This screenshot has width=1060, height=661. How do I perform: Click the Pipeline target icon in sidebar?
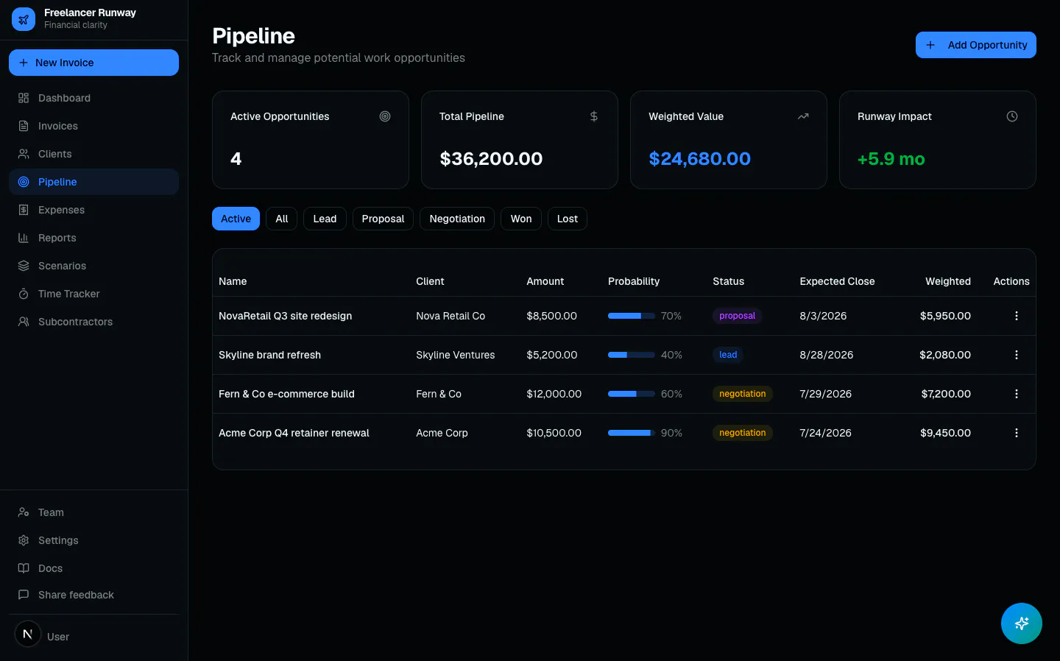point(24,182)
